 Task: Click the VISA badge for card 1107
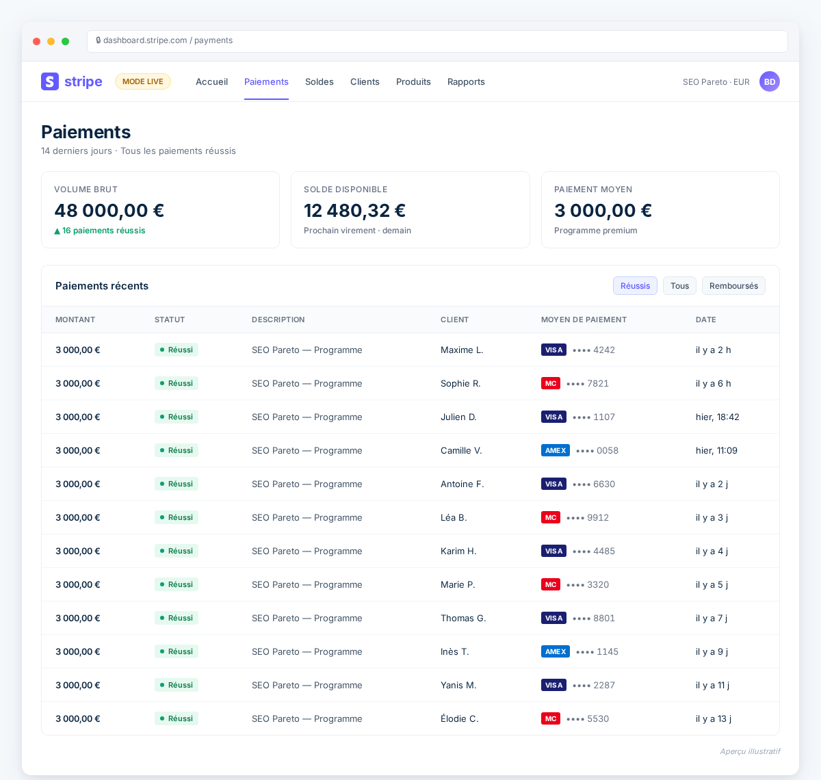click(553, 417)
